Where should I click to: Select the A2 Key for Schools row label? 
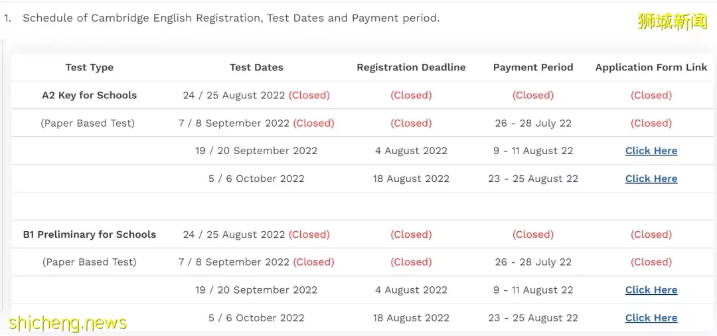tap(89, 95)
